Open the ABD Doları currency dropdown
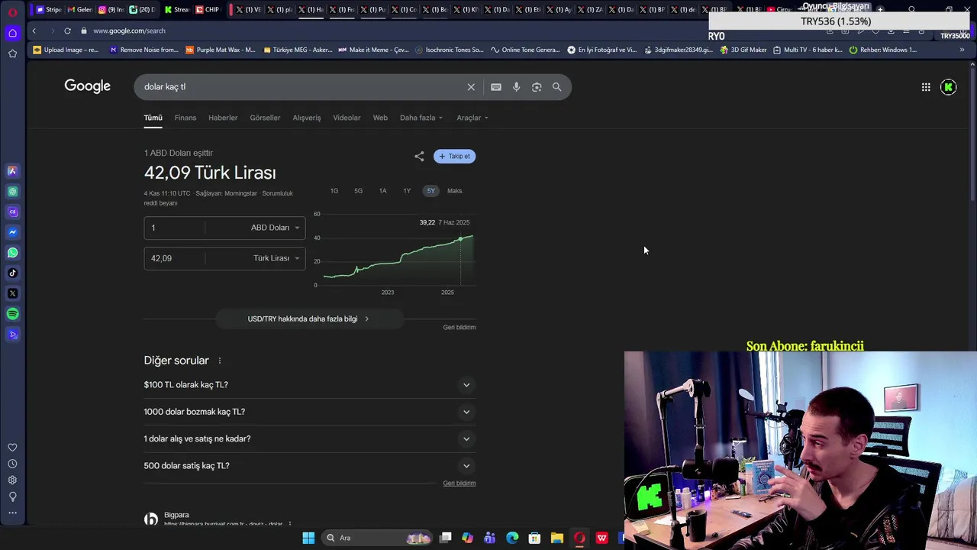Viewport: 977px width, 550px height. (x=276, y=228)
